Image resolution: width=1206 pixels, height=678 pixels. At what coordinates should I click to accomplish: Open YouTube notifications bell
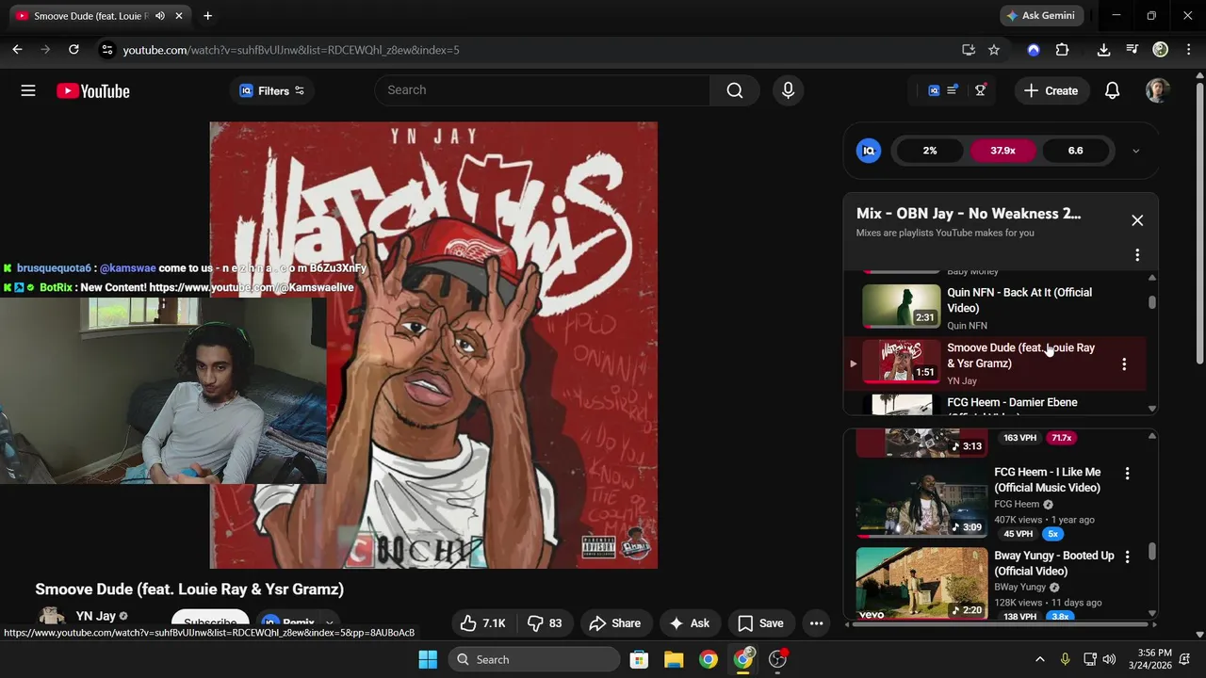pos(1112,90)
